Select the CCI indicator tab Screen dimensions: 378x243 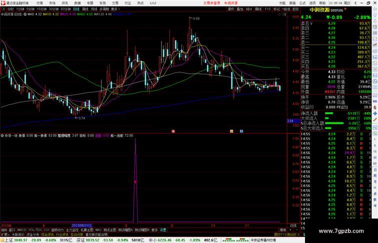tap(46, 230)
